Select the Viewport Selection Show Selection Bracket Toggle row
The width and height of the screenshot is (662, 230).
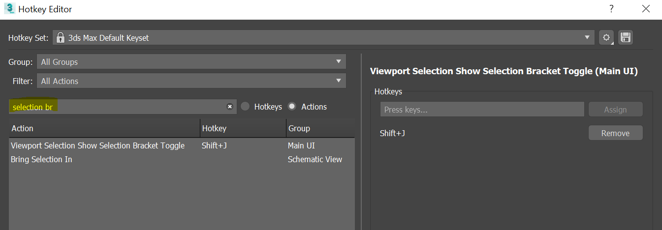click(98, 145)
